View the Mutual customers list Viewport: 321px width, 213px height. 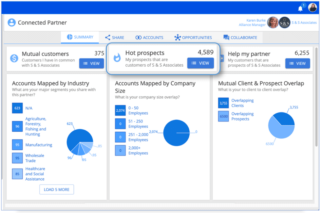91,63
